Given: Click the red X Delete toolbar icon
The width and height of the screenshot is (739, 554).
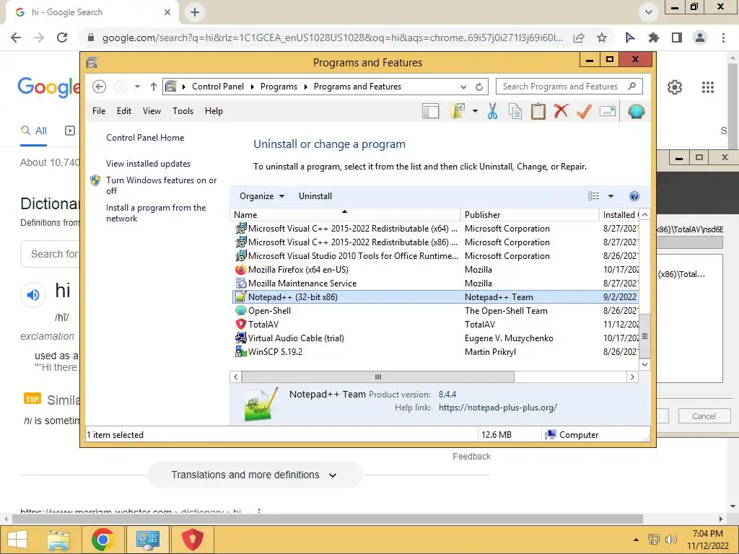Looking at the screenshot, I should [561, 111].
